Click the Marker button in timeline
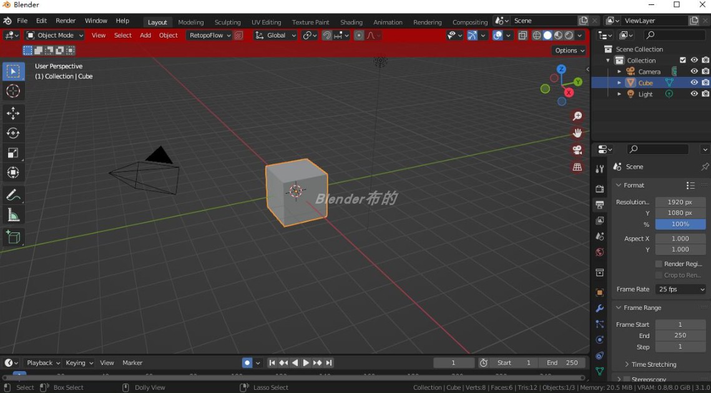The image size is (711, 393). click(x=132, y=362)
